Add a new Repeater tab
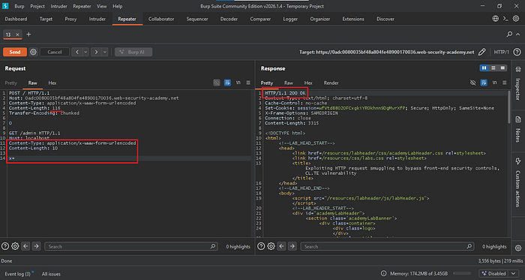 28,35
